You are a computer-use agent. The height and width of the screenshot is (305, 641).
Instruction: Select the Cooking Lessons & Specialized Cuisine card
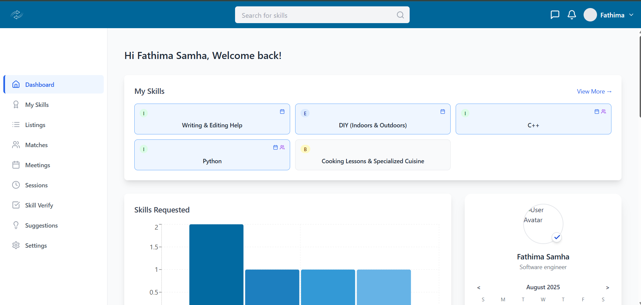click(x=372, y=155)
